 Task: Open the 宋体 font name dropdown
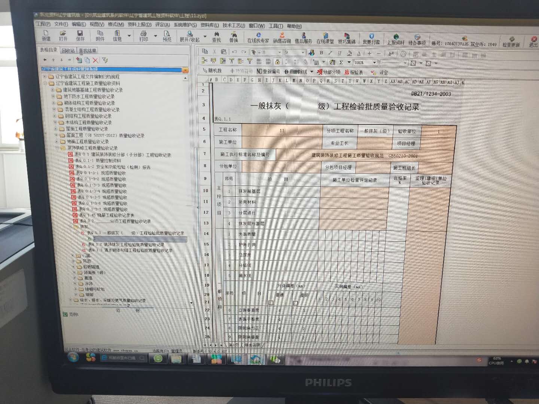click(x=279, y=52)
